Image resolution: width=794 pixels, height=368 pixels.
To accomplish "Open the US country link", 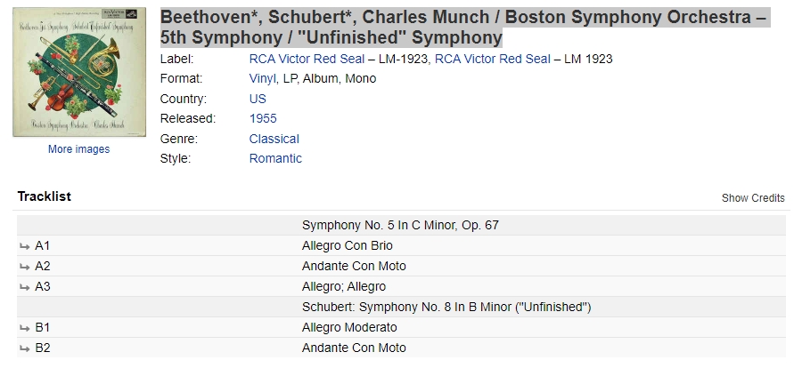I will click(258, 99).
